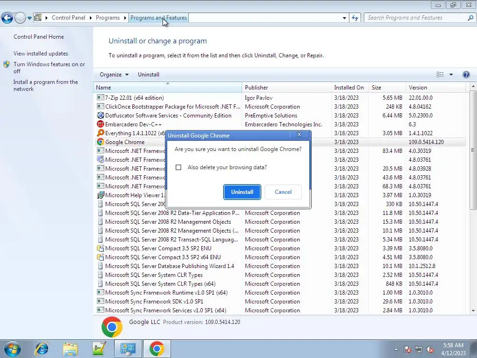Sort by the Publisher column header
Screen dimensions: 477x358
(286, 87)
